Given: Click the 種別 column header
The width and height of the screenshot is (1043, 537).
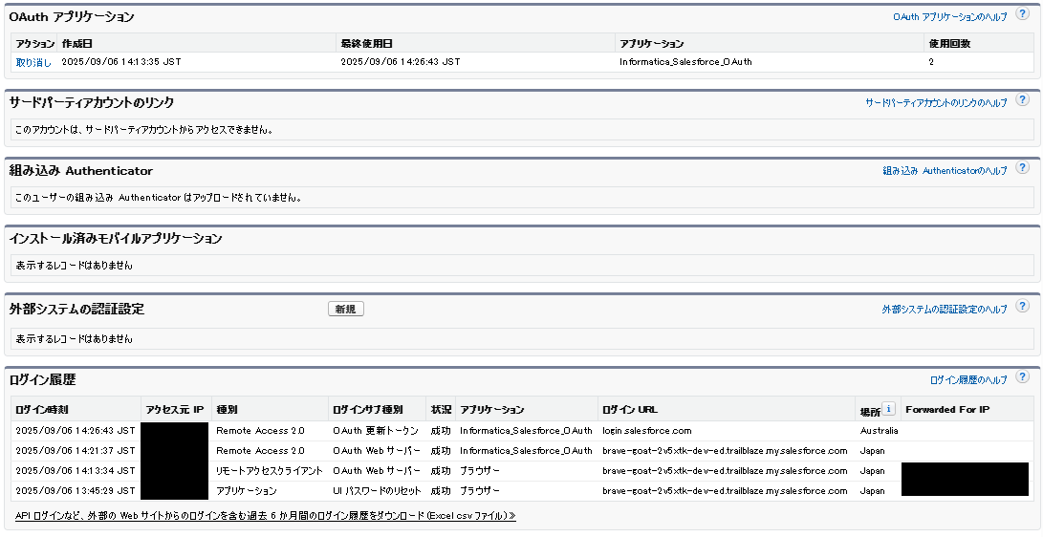Looking at the screenshot, I should coord(227,410).
